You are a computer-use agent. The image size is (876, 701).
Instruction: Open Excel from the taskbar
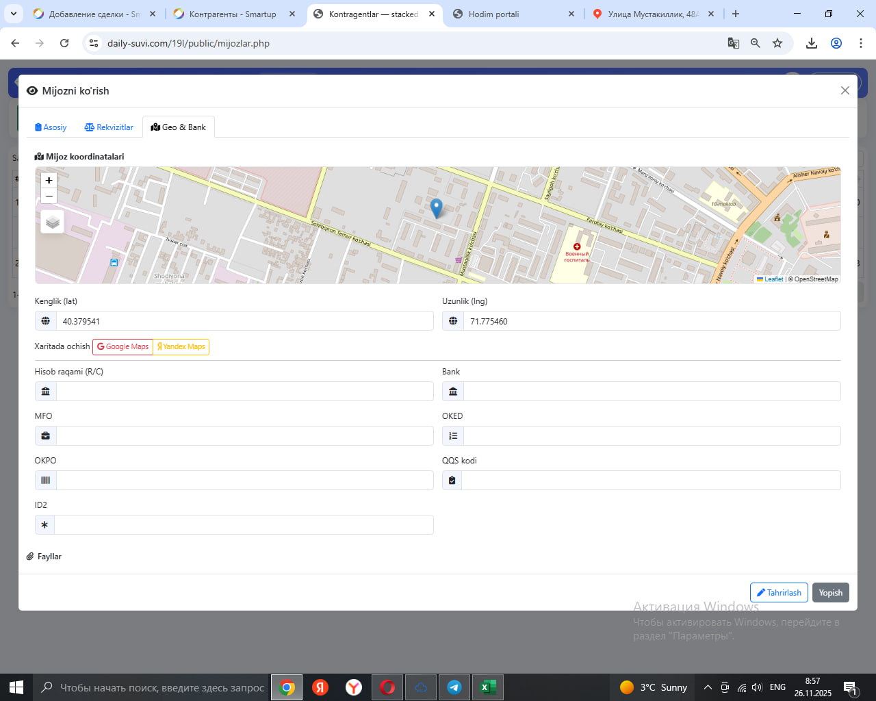[x=487, y=687]
